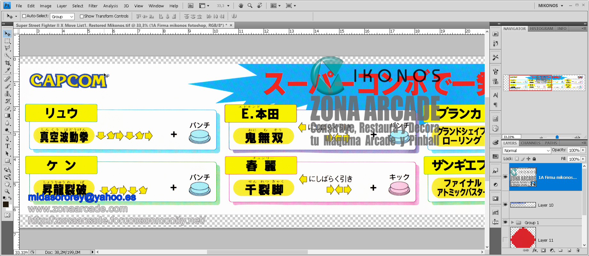Open the blend mode Normal dropdown
This screenshot has width=589, height=256.
click(527, 150)
